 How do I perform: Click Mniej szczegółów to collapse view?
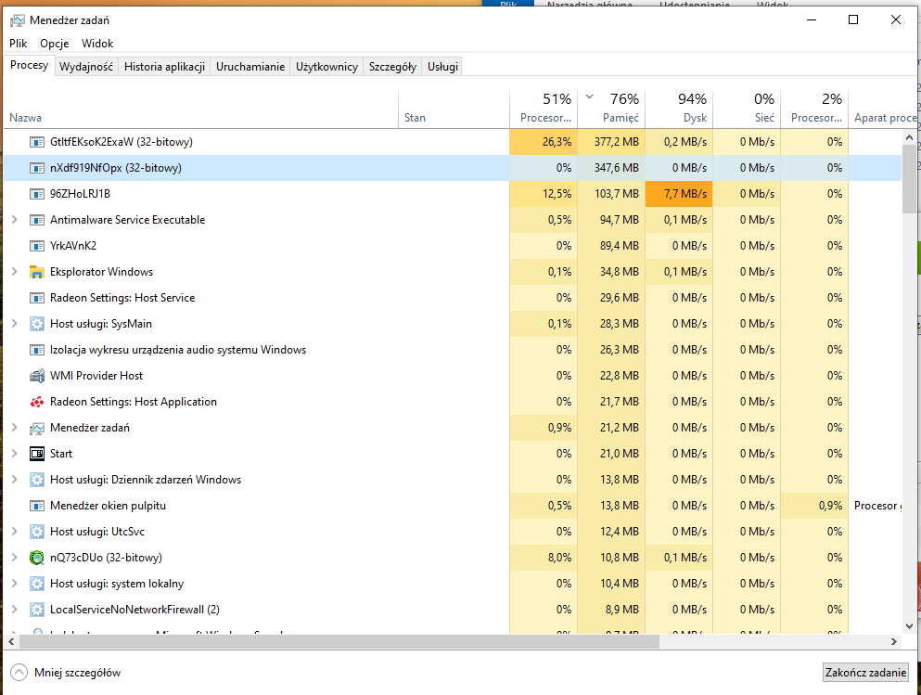coord(66,673)
